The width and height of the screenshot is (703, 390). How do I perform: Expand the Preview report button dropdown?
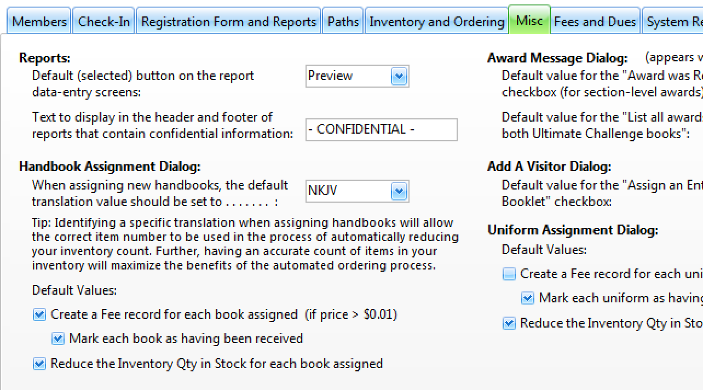tap(357, 76)
